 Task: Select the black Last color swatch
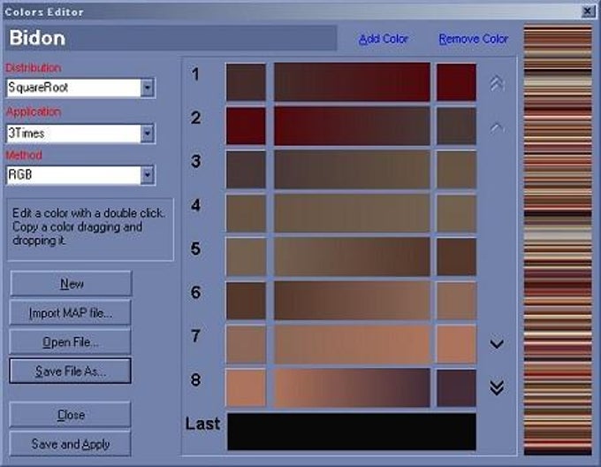pos(352,432)
